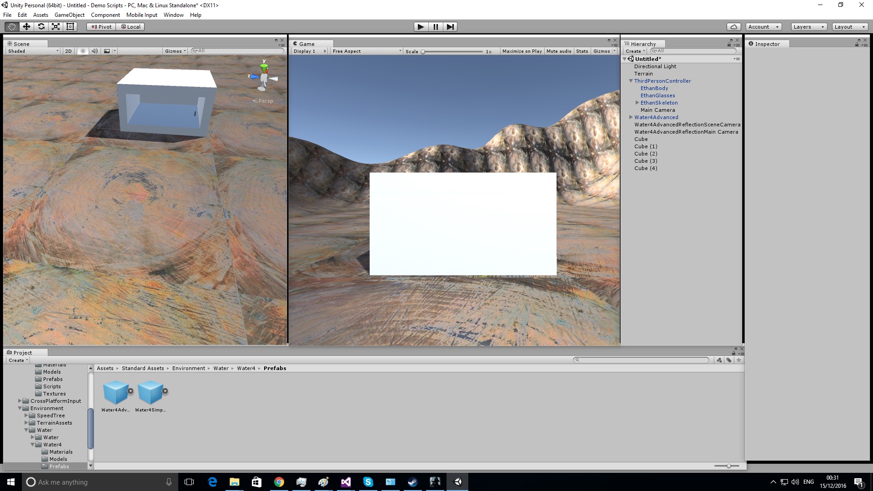This screenshot has height=491, width=873.
Task: Open Free Aspect dropdown
Action: point(367,51)
